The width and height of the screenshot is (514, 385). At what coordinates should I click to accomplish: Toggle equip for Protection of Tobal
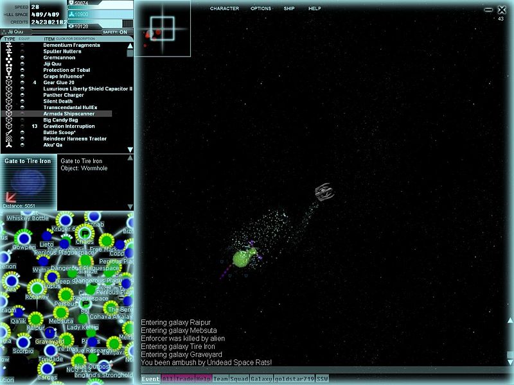(x=22, y=70)
